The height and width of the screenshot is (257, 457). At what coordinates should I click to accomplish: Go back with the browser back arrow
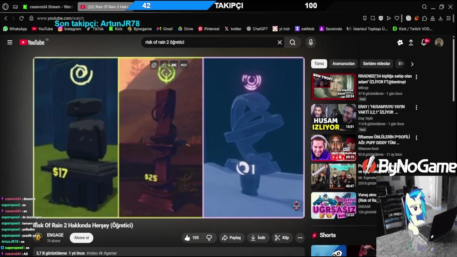6,18
